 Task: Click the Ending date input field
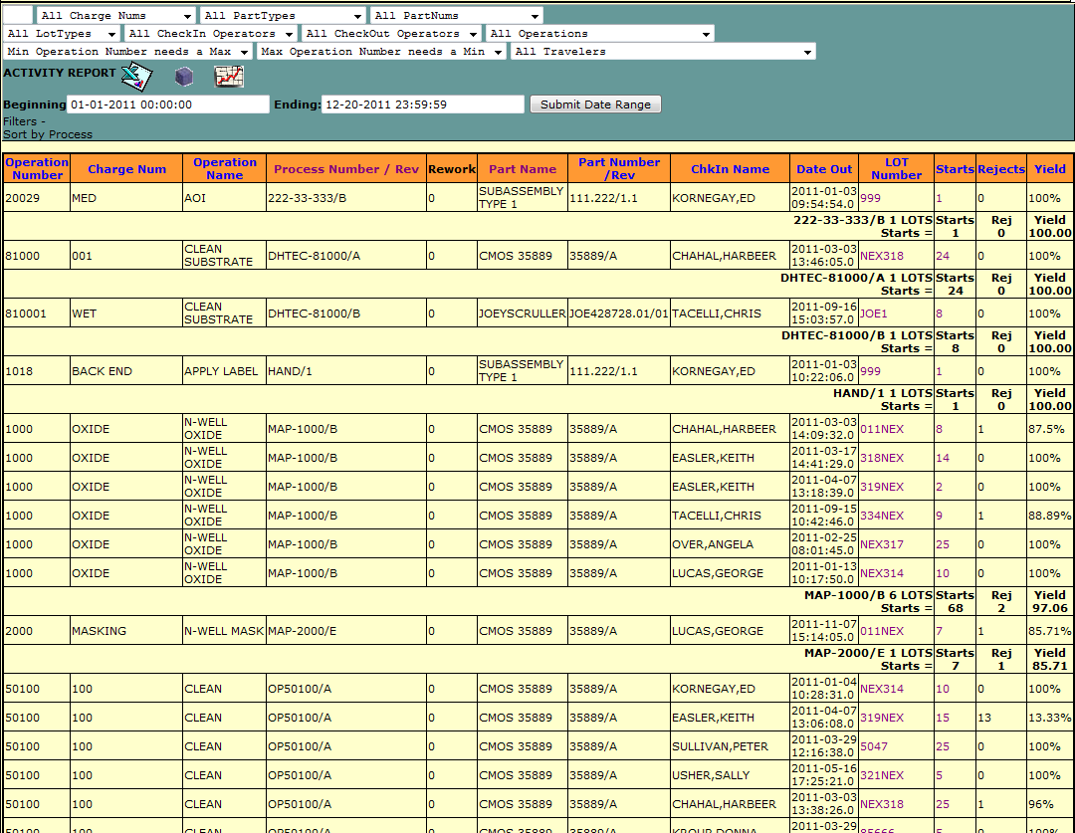tap(423, 104)
